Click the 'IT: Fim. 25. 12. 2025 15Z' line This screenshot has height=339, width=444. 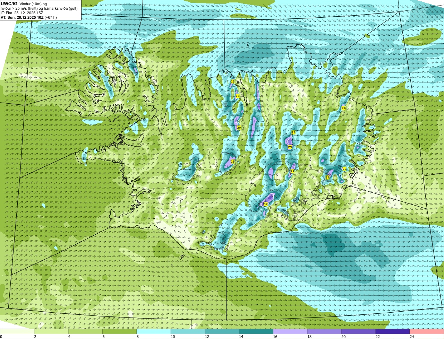[22, 13]
